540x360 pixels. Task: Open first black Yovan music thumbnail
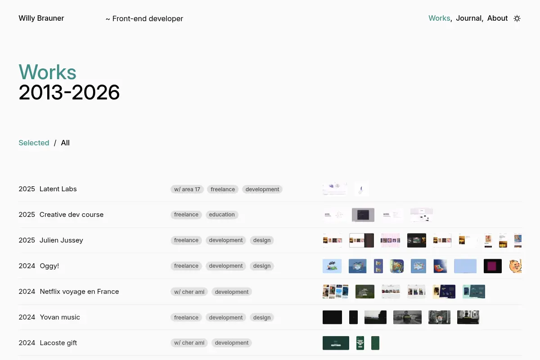click(x=332, y=317)
